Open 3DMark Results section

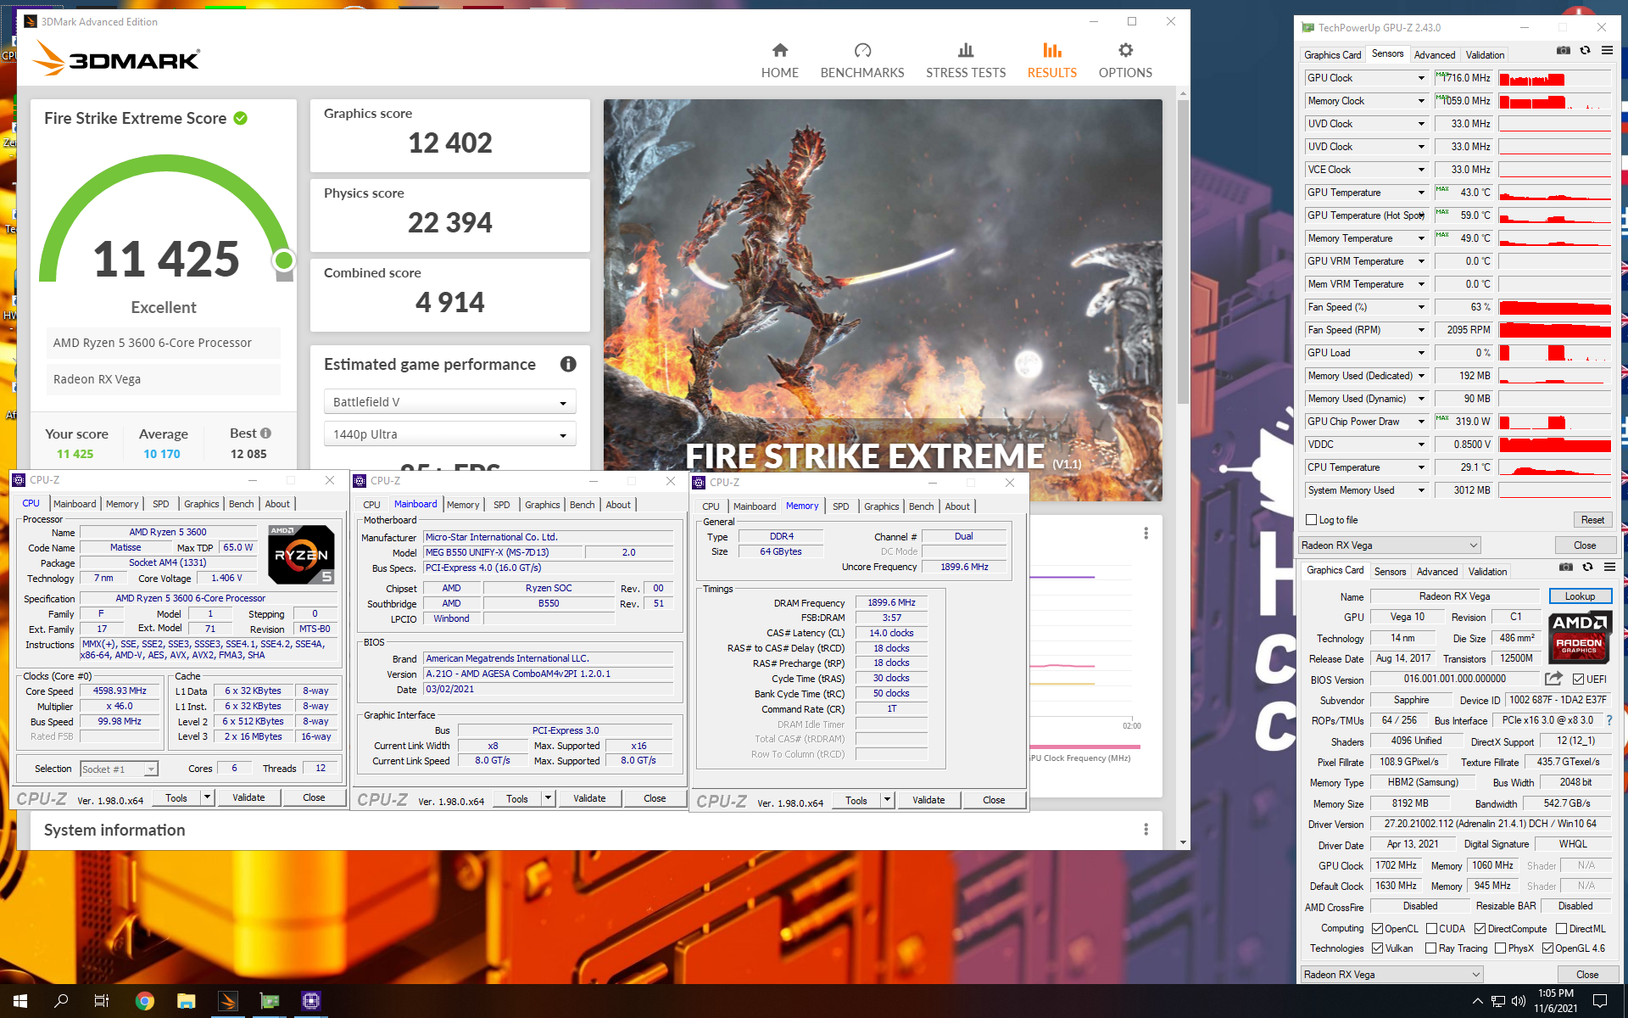tap(1051, 60)
